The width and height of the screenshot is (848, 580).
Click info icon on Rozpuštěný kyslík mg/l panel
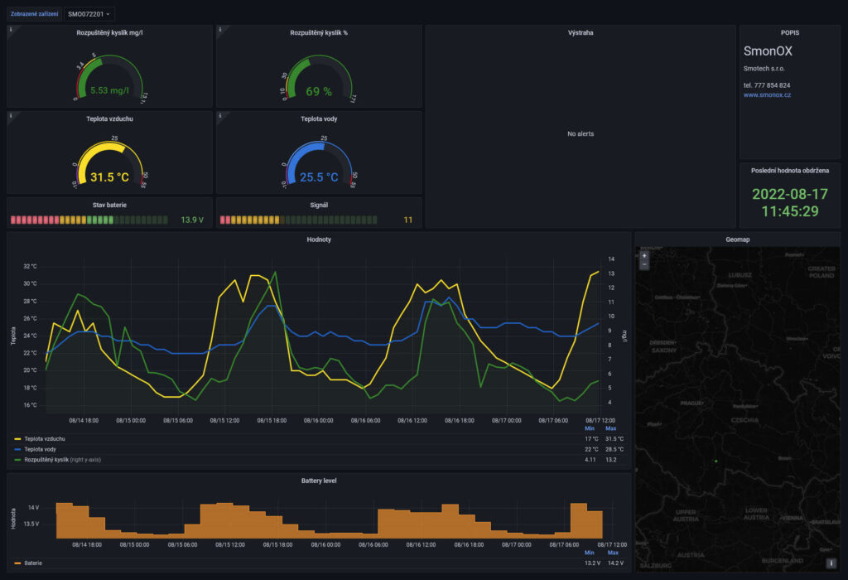tap(11, 30)
